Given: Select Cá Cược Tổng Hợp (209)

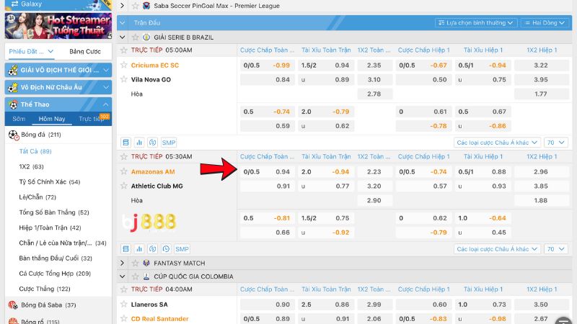Looking at the screenshot, I should [55, 274].
